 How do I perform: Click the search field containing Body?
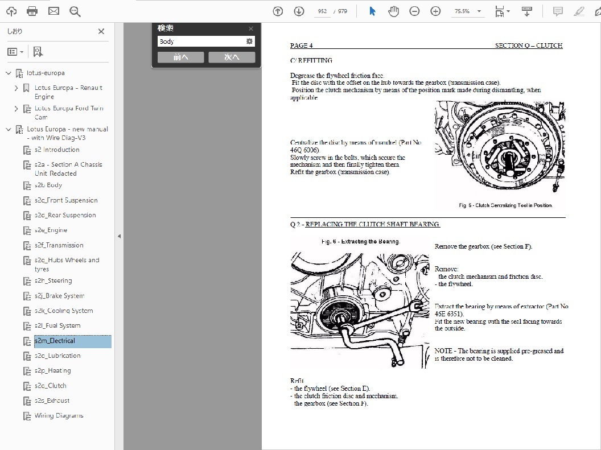point(201,42)
